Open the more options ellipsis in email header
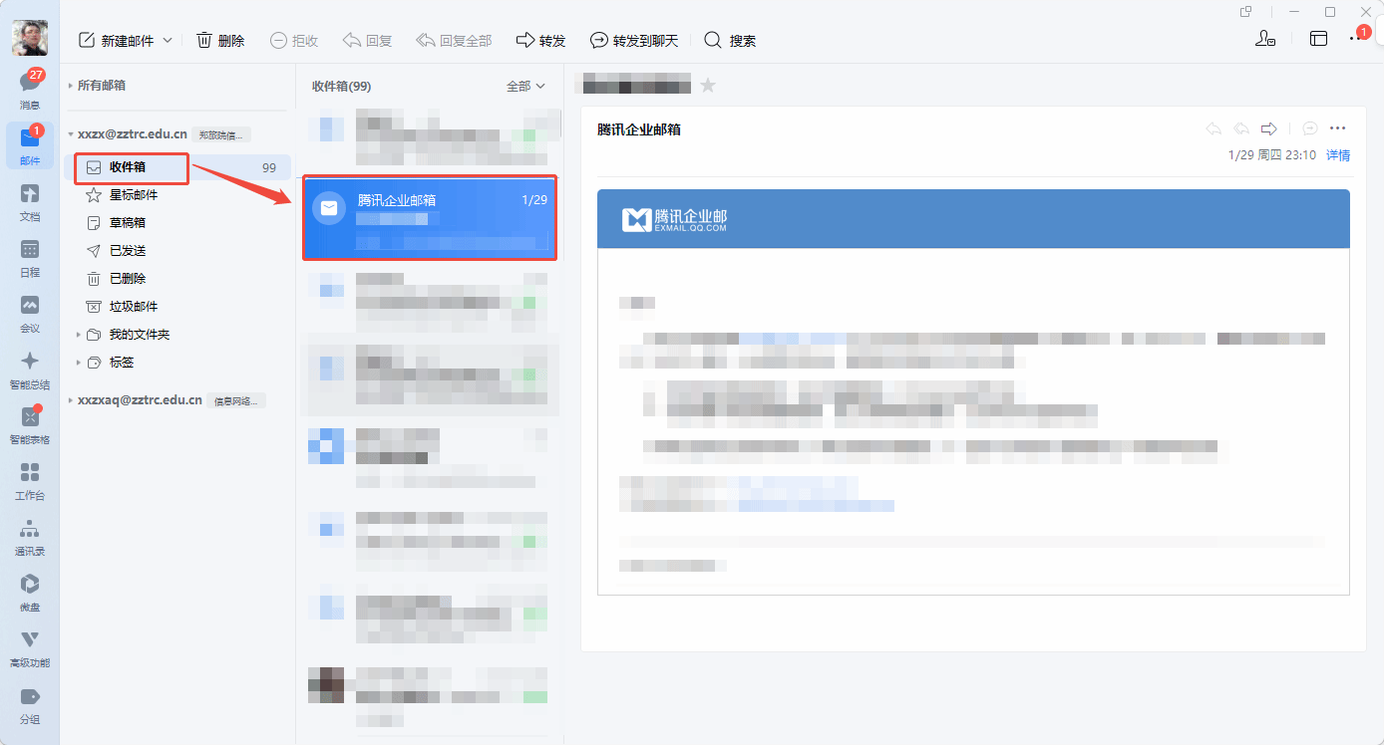 pos(1338,129)
